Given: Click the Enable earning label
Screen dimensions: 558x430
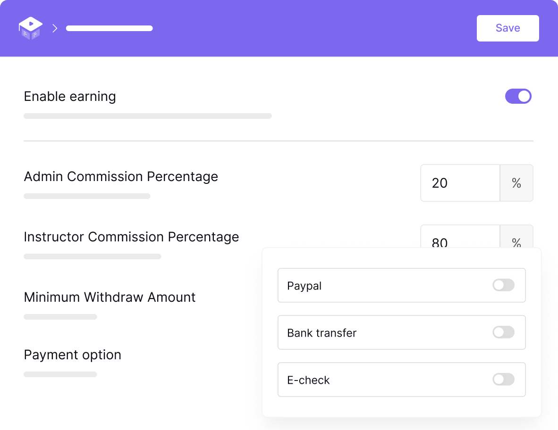Looking at the screenshot, I should pyautogui.click(x=70, y=96).
